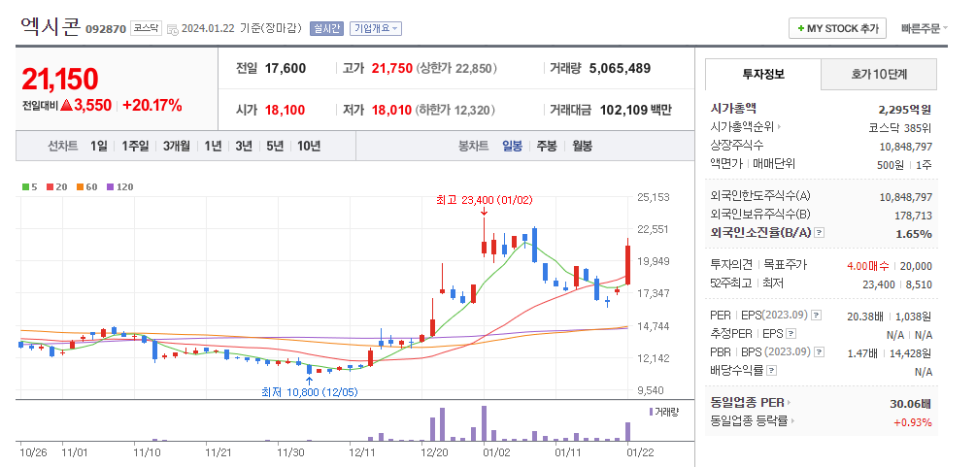Click the tallest volume bar near 01/02
The height and width of the screenshot is (467, 976).
pos(485,423)
